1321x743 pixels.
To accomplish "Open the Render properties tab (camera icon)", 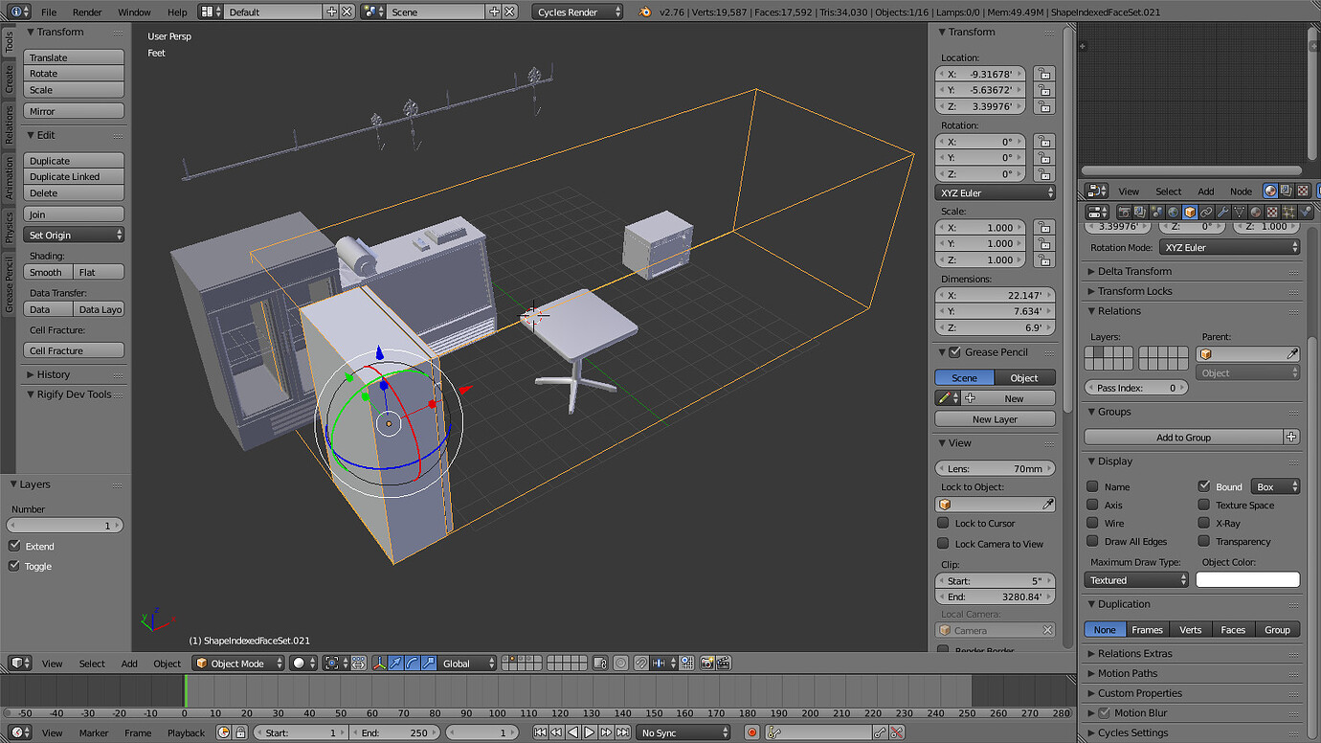I will (x=1124, y=212).
